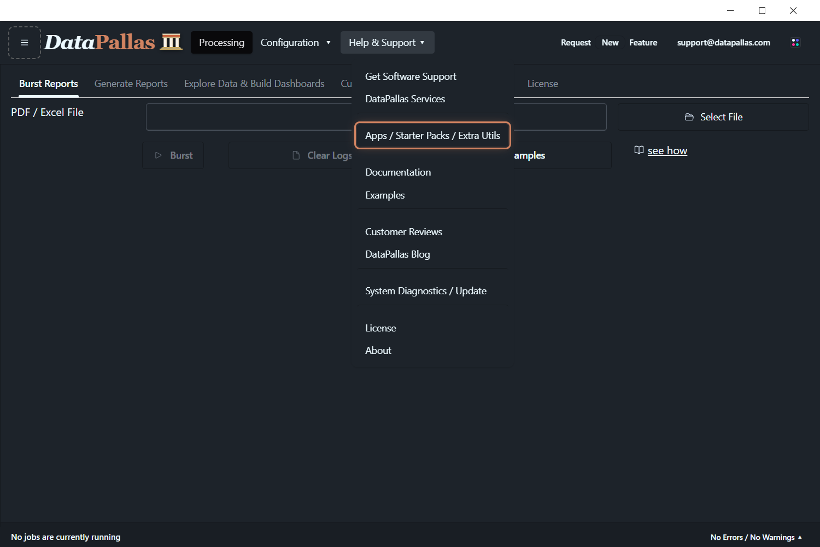Click the up-arrow beside No Errors / No Warnings
820x547 pixels.
coord(800,537)
